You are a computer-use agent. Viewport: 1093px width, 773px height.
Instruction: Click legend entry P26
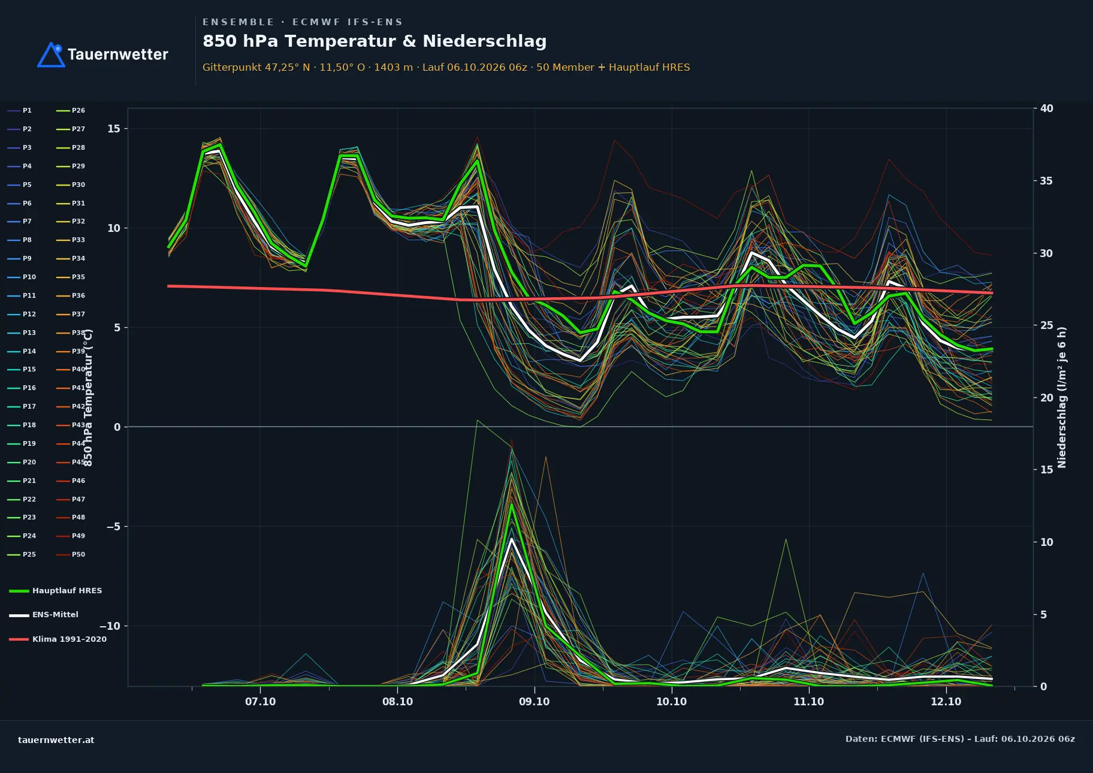pos(71,111)
